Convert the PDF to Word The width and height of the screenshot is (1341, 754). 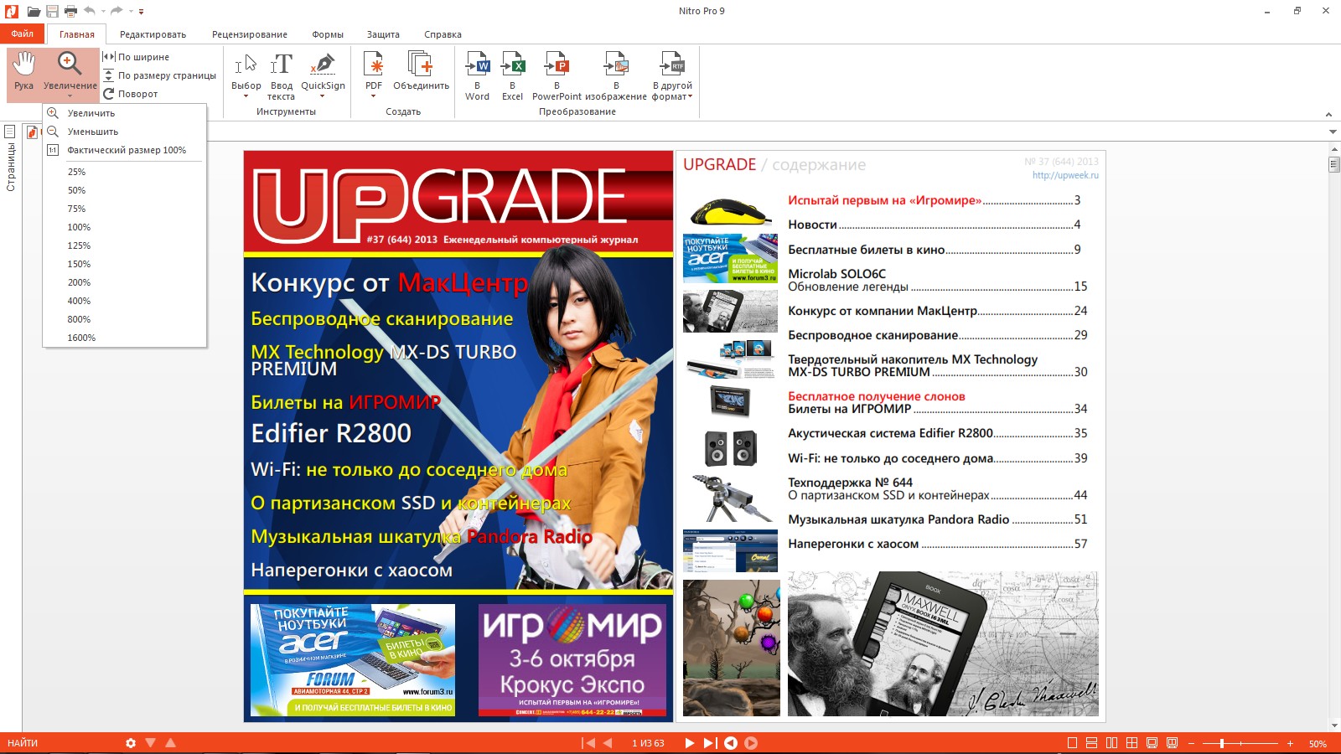[x=477, y=75]
